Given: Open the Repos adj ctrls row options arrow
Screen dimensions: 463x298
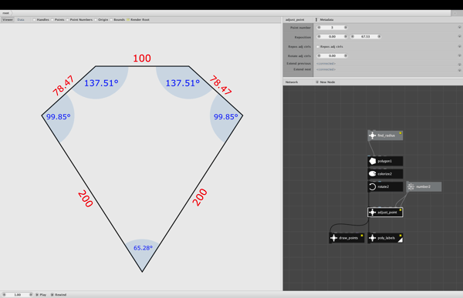Looking at the screenshot, I should (x=459, y=46).
